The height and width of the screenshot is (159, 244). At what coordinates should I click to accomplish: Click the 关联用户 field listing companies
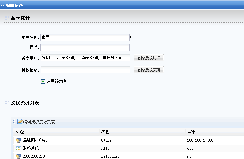85,58
